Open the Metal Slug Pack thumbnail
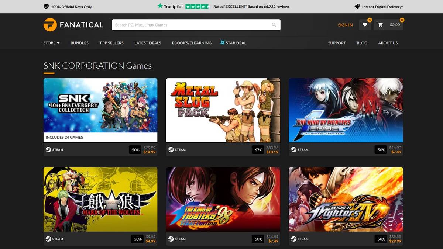Image resolution: width=443 pixels, height=249 pixels. [x=223, y=110]
